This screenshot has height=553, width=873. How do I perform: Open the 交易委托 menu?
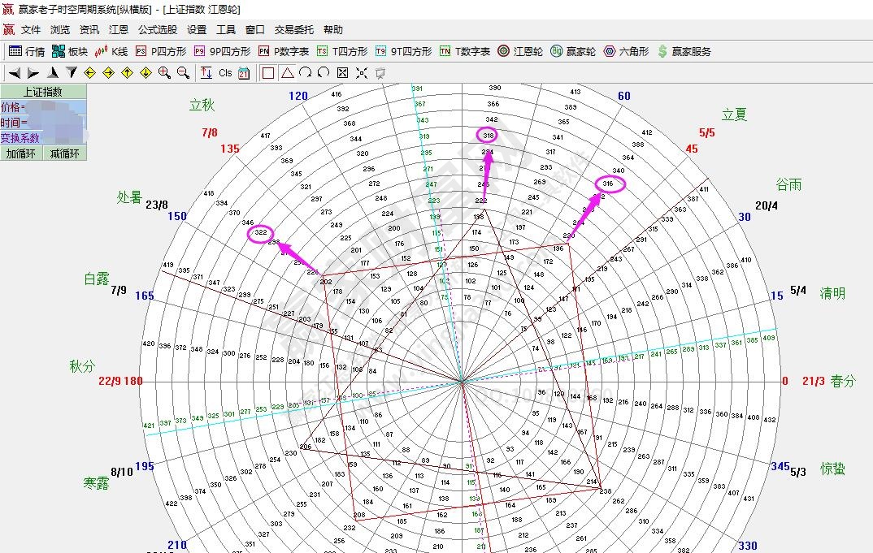[293, 30]
